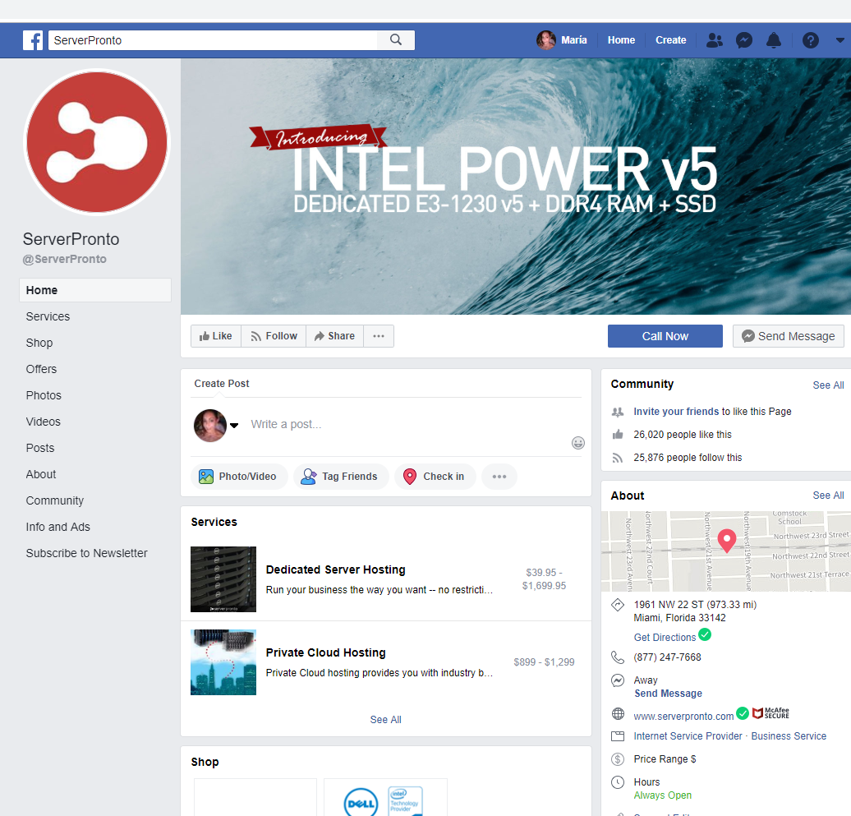Select Home in left sidebar
Screen dimensions: 851x816
[x=95, y=290]
